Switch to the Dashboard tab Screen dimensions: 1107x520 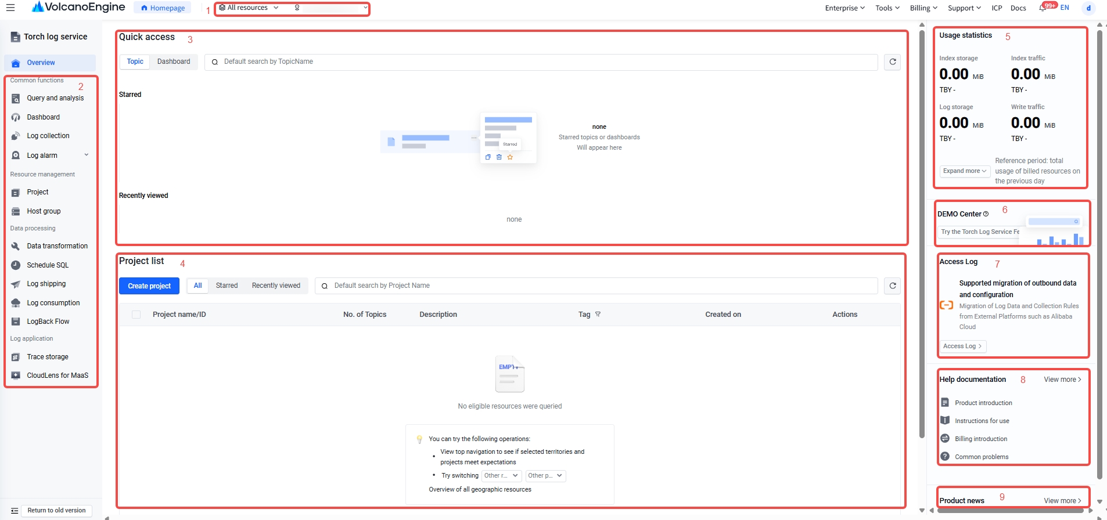(x=174, y=62)
